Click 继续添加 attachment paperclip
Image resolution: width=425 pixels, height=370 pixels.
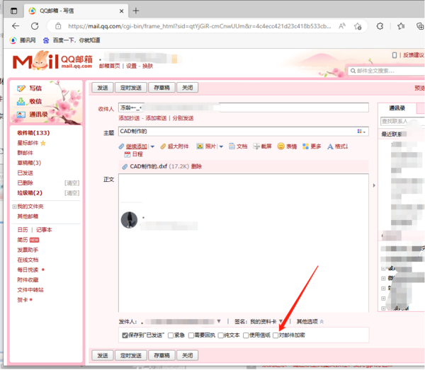(121, 146)
